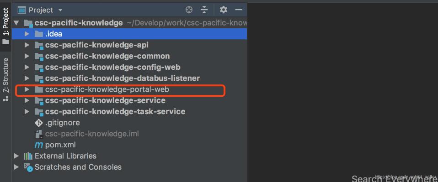Select csc-pacific-knowledge-config-web module
Screen dimensions: 438x182
click(112, 67)
